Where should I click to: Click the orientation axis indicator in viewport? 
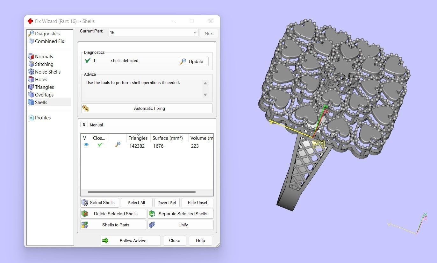click(x=408, y=224)
